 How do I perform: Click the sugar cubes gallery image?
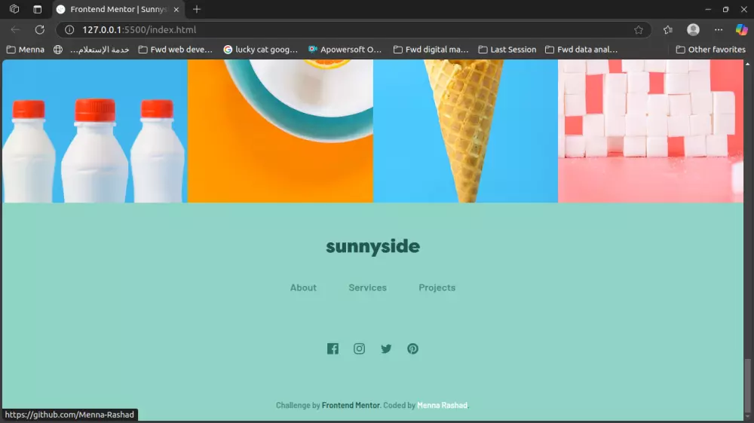tap(651, 131)
